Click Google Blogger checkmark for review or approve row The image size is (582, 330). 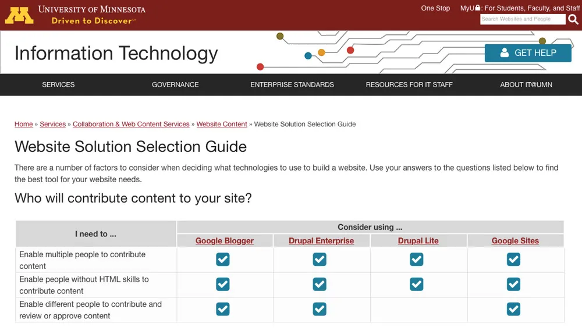coord(223,309)
